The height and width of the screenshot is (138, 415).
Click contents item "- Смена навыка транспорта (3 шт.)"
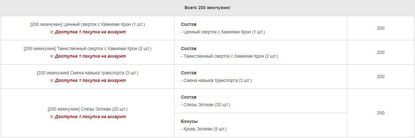[x=216, y=80]
